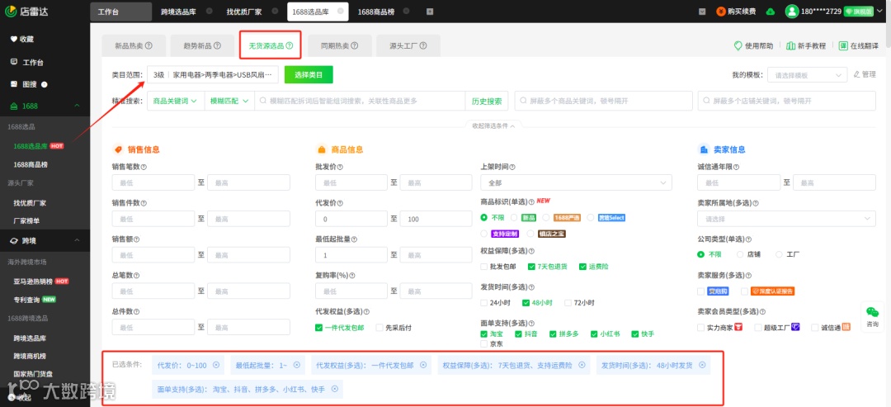Image resolution: width=891 pixels, height=407 pixels.
Task: Remove the 发货时间 48小时发货 condition
Action: [x=701, y=365]
